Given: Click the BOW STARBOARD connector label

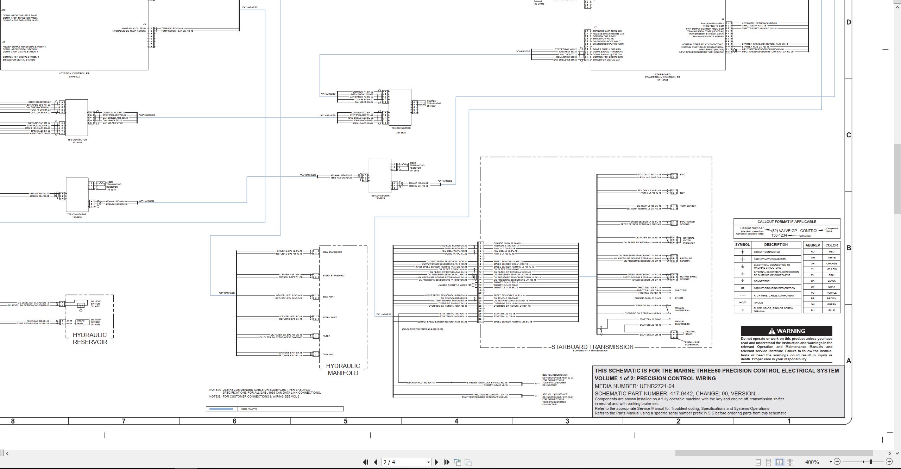Looking at the screenshot, I should 332,252.
